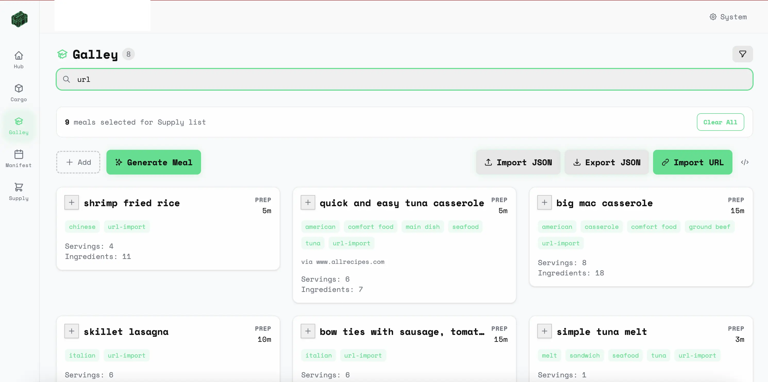
Task: Click the green crate app logo
Action: 19,19
